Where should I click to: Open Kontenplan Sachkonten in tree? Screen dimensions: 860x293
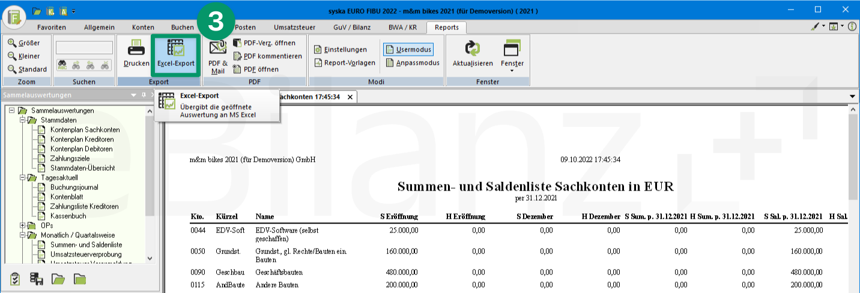(85, 129)
